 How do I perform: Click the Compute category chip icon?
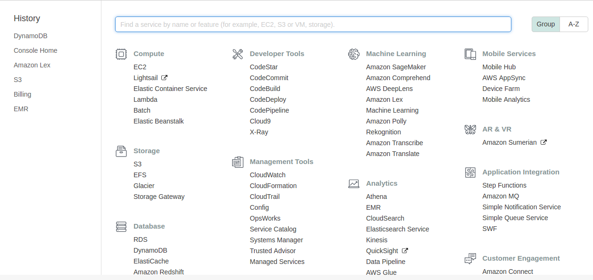(x=121, y=54)
